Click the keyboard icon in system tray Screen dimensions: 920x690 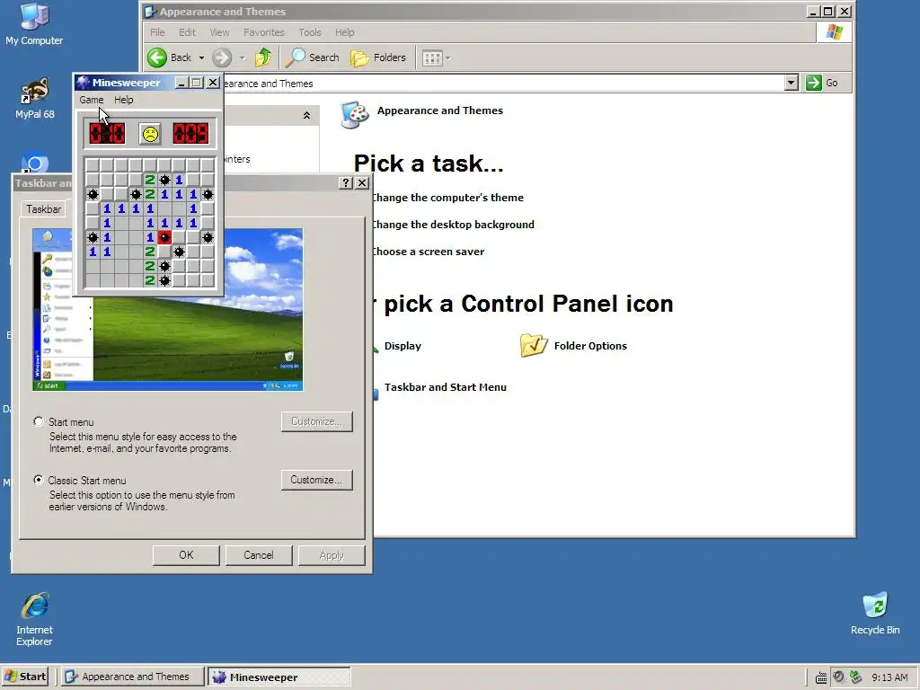[x=821, y=677]
